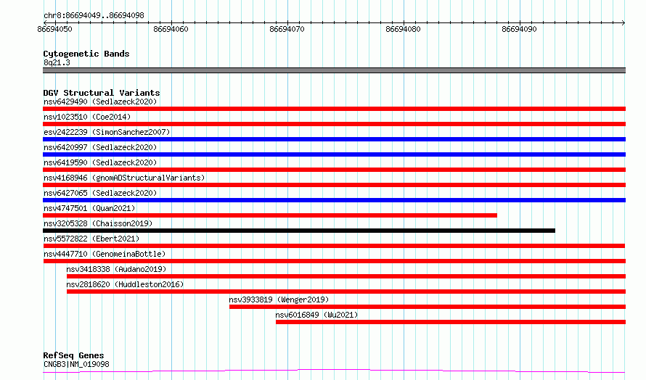Click the RefSeq Genes track title
646x380 pixels.
pos(73,355)
